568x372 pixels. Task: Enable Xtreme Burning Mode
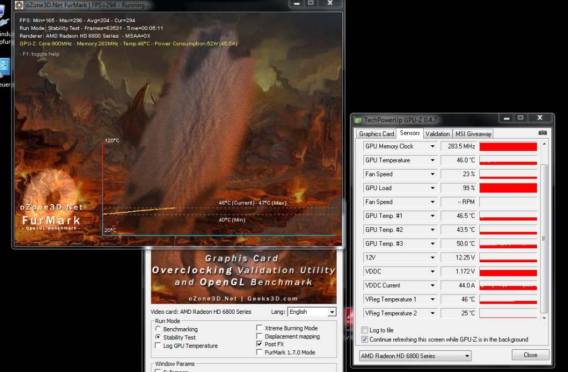pos(260,328)
